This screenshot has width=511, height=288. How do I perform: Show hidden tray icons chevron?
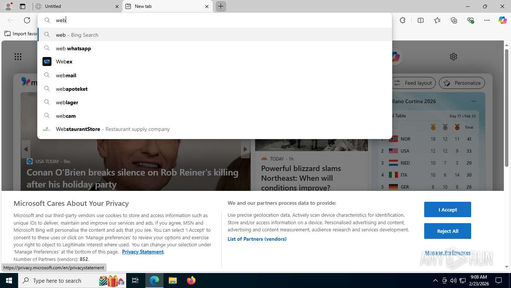(435, 280)
